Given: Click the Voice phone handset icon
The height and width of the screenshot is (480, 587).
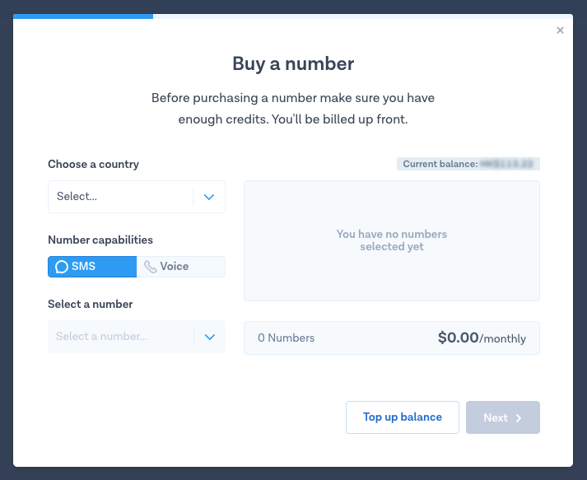Looking at the screenshot, I should 150,267.
